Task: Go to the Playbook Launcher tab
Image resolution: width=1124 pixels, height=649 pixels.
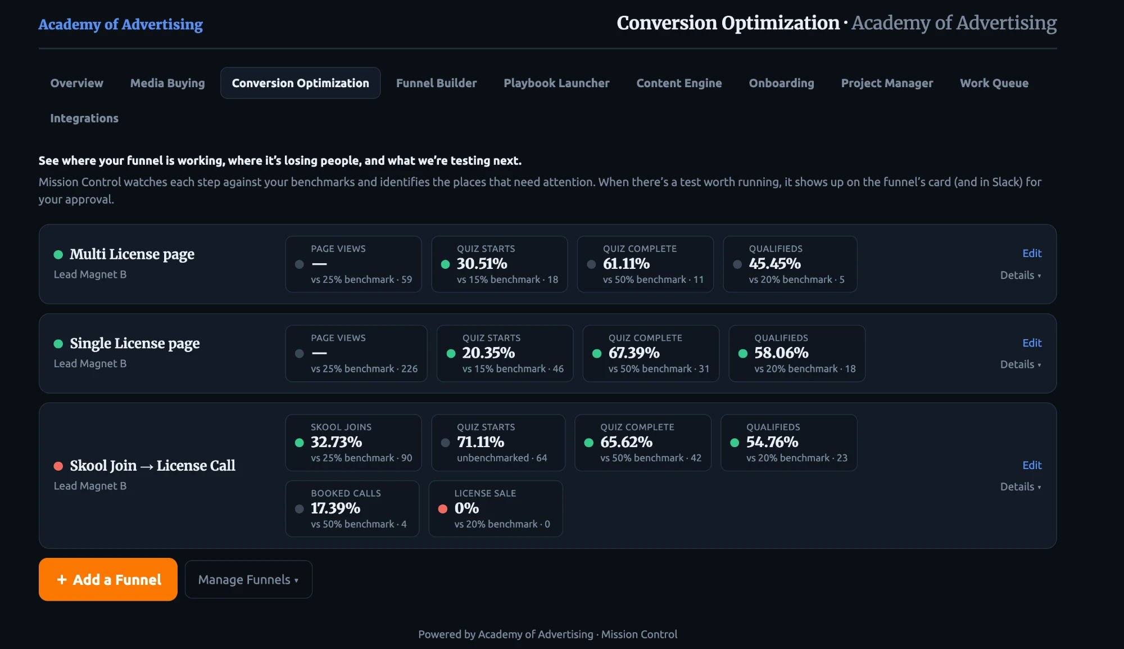Action: pyautogui.click(x=556, y=83)
